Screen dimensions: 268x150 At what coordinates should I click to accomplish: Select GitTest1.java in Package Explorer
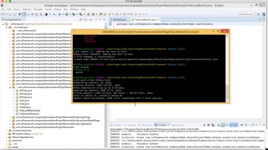click(x=26, y=91)
